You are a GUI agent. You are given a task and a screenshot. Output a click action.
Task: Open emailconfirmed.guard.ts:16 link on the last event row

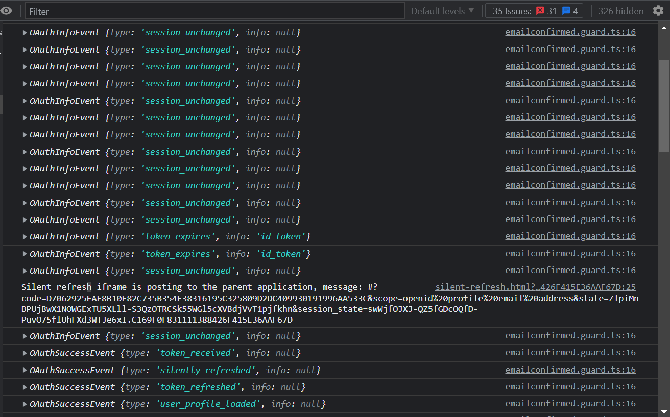[x=570, y=403]
